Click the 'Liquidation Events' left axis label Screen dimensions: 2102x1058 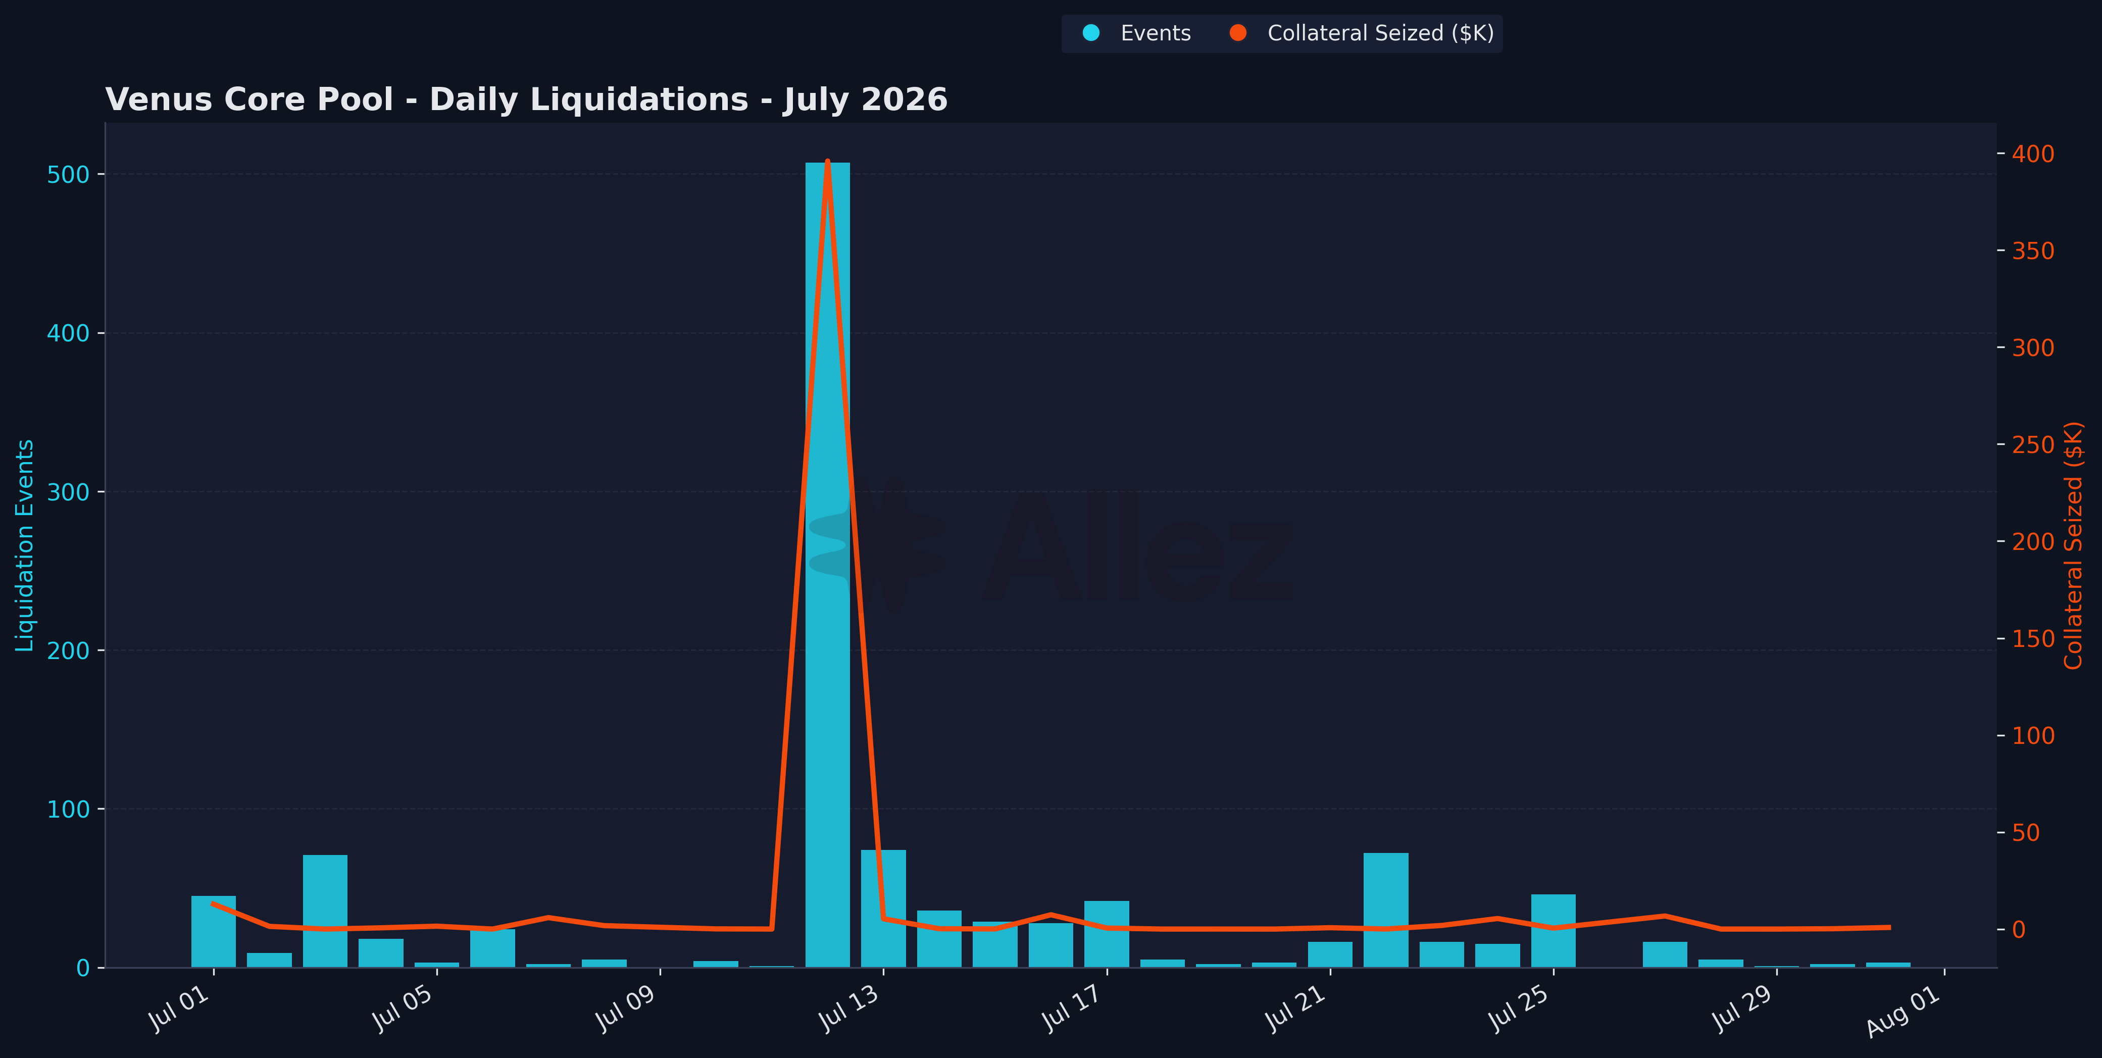coord(25,546)
